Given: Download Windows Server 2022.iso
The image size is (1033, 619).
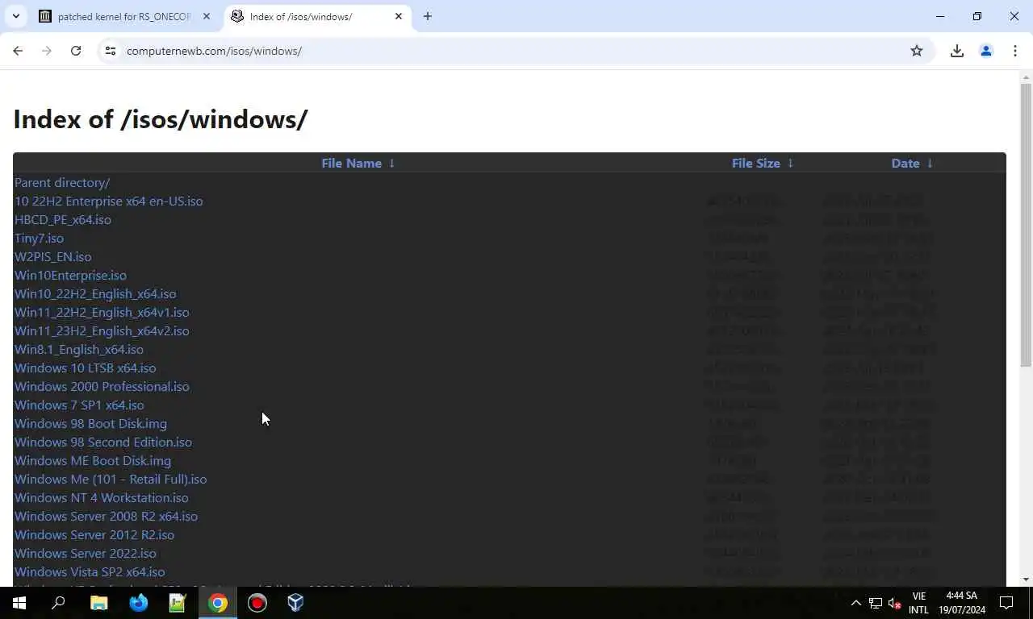Looking at the screenshot, I should pyautogui.click(x=86, y=553).
